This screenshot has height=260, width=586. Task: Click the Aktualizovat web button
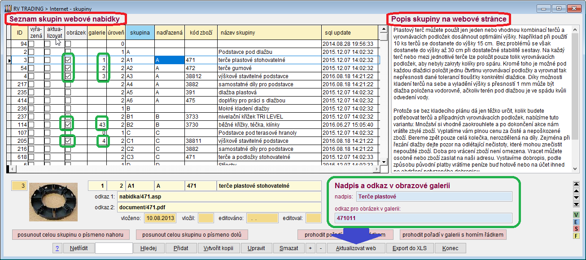click(355, 248)
